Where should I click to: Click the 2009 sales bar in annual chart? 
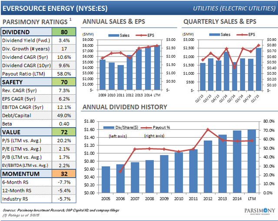(x=103, y=75)
